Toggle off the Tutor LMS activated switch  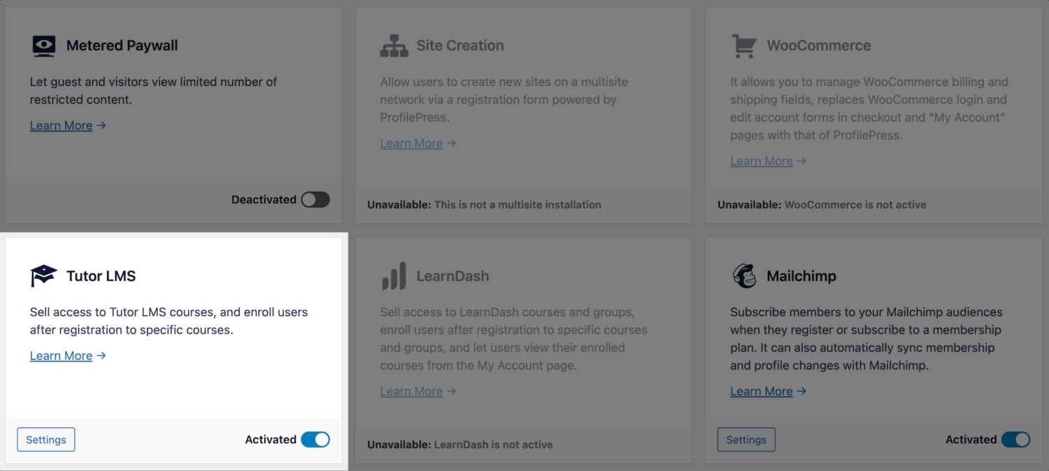point(315,440)
